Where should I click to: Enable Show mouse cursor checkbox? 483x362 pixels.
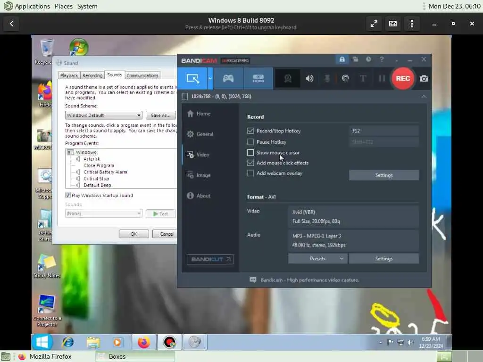click(x=250, y=152)
